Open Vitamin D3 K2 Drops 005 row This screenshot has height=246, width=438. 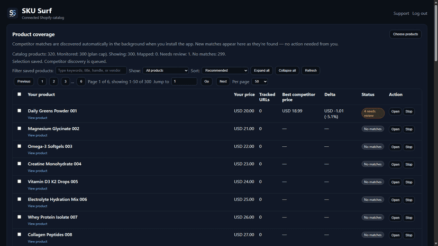pos(395,182)
